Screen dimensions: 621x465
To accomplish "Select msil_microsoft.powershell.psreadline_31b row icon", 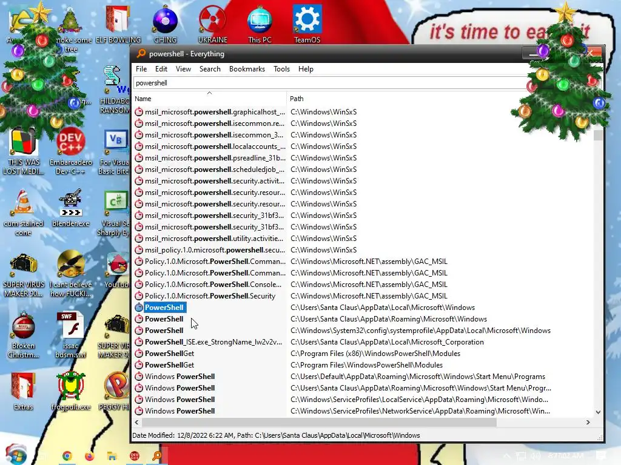I will click(139, 158).
